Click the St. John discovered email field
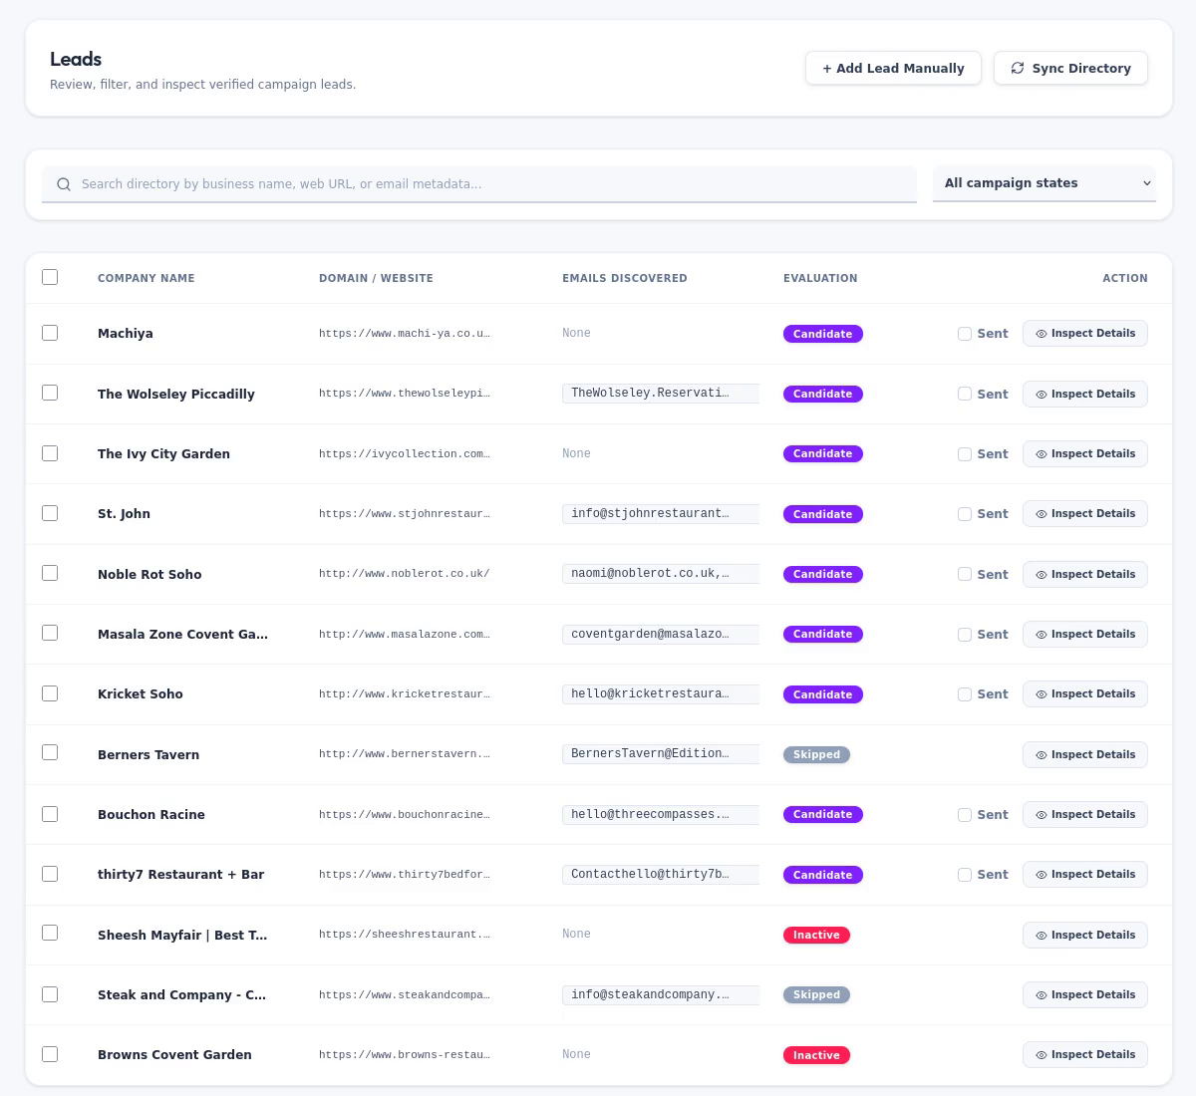1196x1096 pixels. click(661, 514)
